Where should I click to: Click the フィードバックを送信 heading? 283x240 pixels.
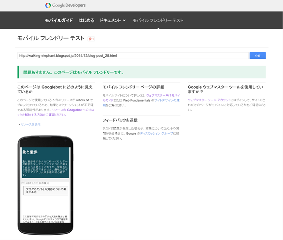120,120
